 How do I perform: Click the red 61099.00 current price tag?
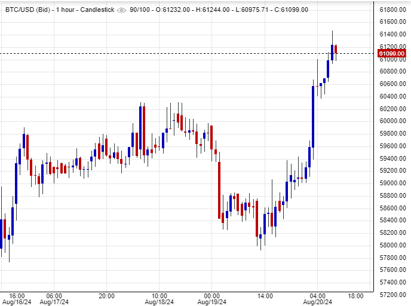point(392,54)
